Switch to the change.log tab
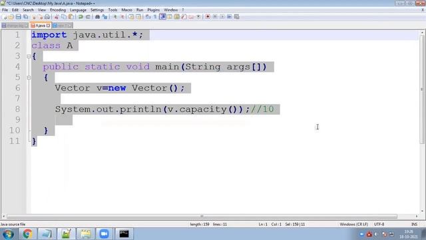The height and width of the screenshot is (240, 426). [x=15, y=25]
